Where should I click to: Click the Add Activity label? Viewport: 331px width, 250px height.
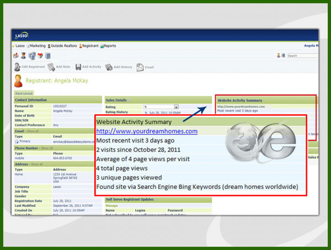click(92, 67)
